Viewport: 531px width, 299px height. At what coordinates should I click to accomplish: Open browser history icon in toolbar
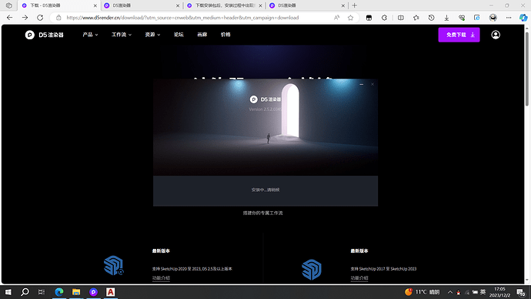coord(431,18)
